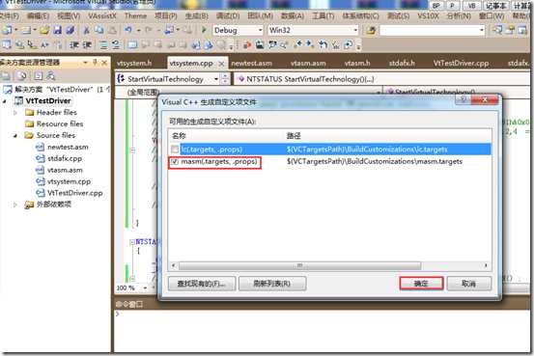Click the New Project toolbar icon
Viewport: 534px width, 356px height.
[7, 30]
